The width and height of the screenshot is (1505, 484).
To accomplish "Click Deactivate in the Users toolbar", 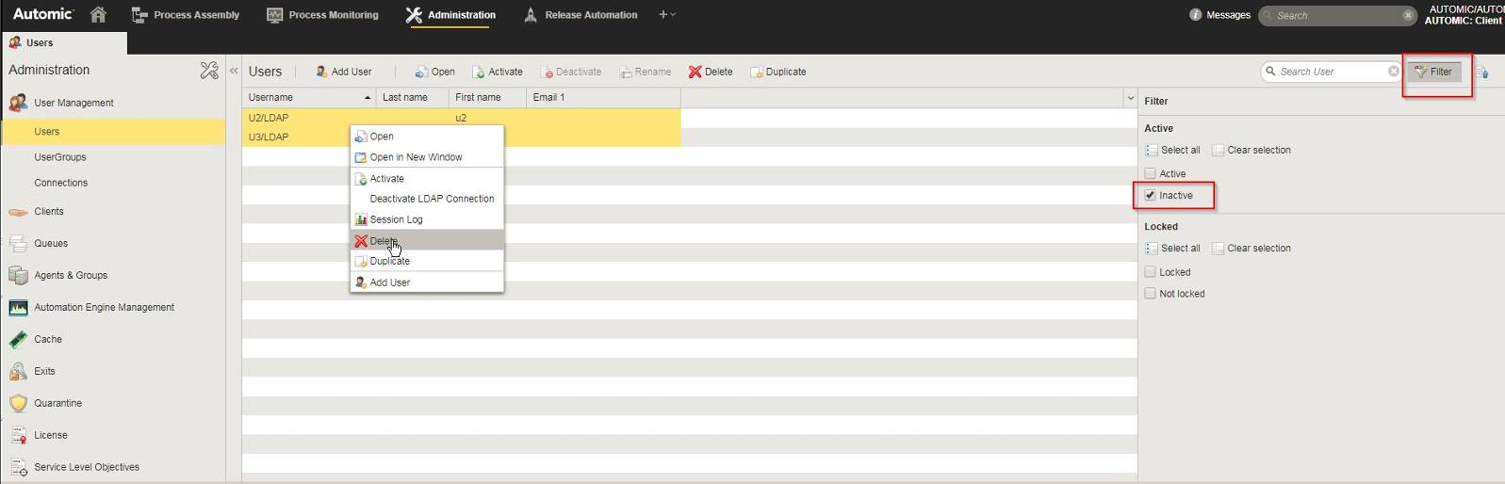I will 572,72.
